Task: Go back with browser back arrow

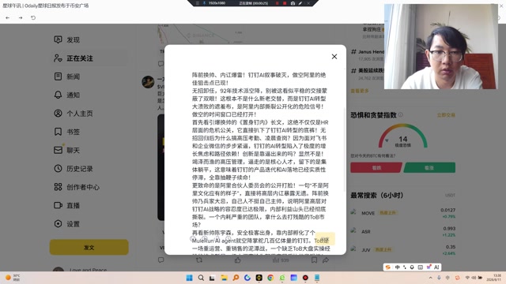Action: [7, 17]
